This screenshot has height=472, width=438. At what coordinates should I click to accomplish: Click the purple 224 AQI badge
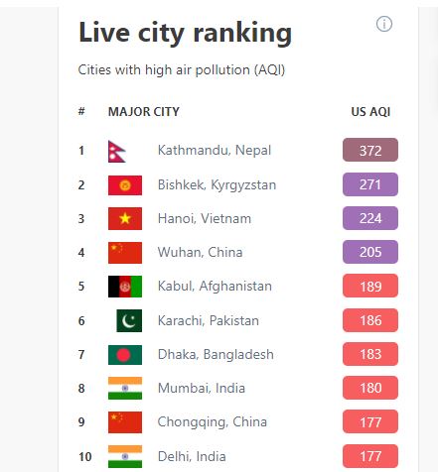[x=370, y=218]
